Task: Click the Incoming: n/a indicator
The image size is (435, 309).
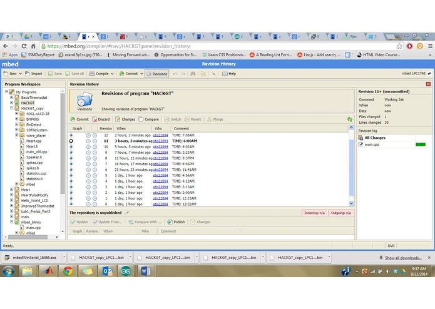Action: 314,213
